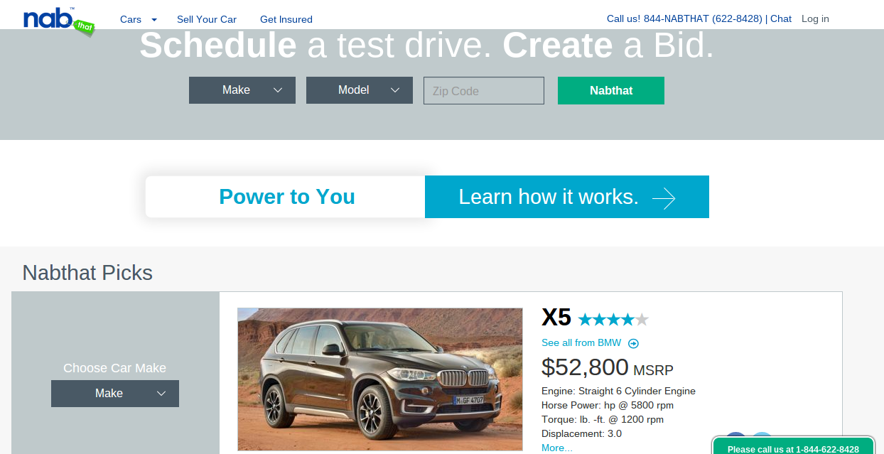Screen dimensions: 884x454
Task: Click the Displacement: 3.0 line
Action: click(x=581, y=433)
